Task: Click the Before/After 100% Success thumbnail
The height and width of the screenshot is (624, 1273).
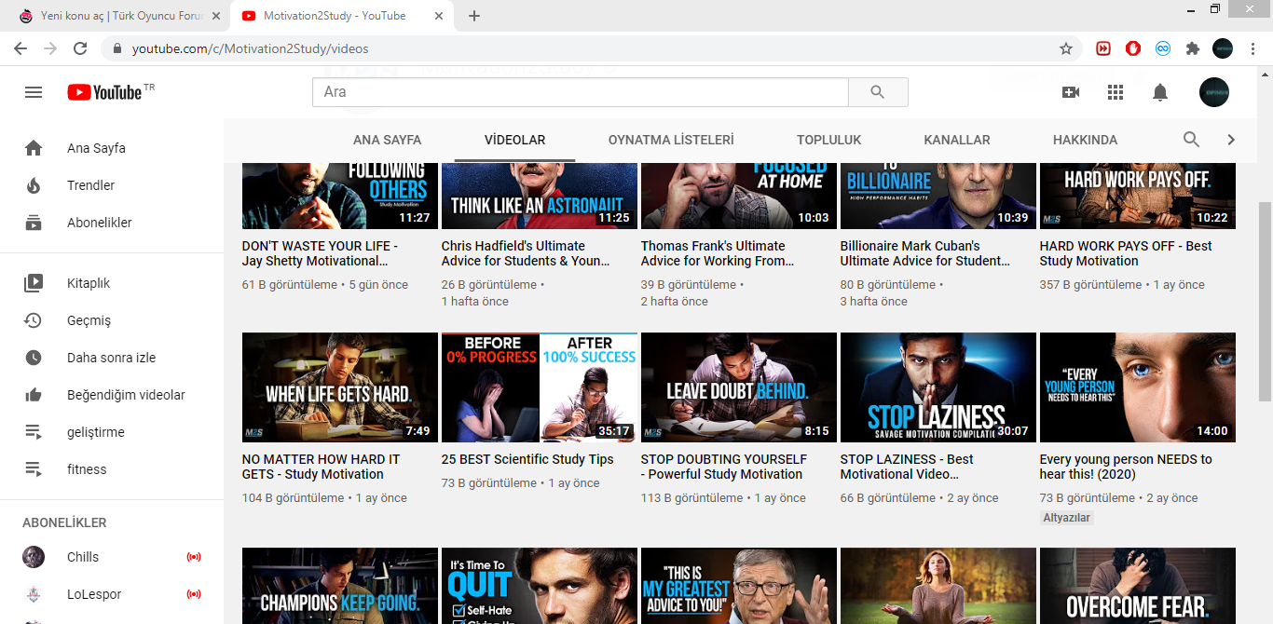Action: [540, 387]
